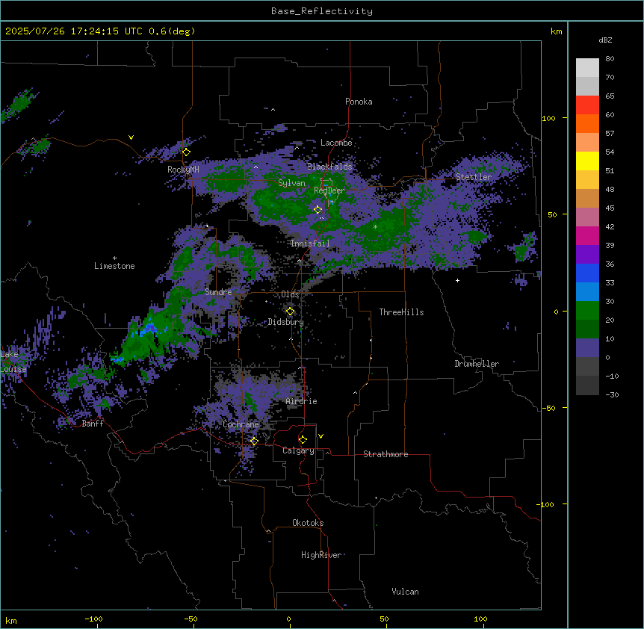Click the Blackfalds city label
Image resolution: width=644 pixels, height=629 pixels.
(329, 167)
